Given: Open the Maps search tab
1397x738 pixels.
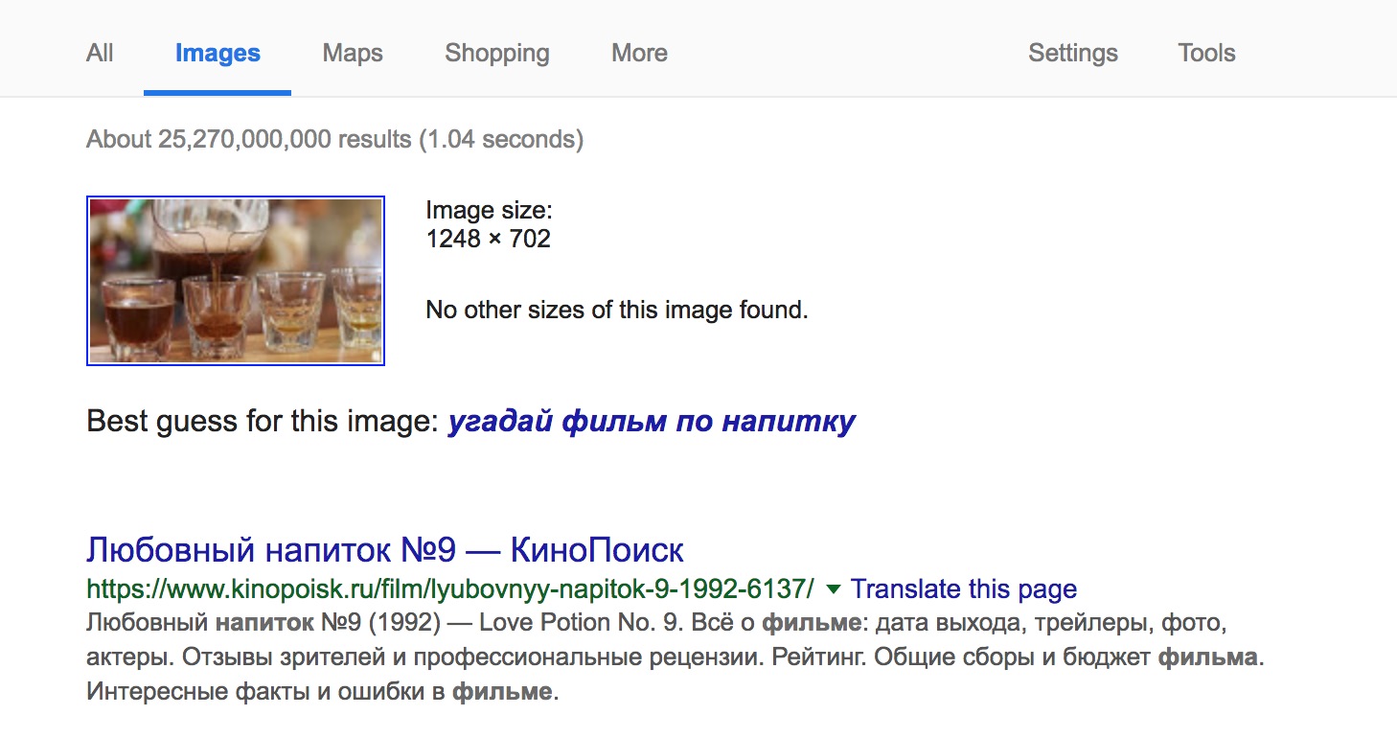Looking at the screenshot, I should [x=353, y=53].
